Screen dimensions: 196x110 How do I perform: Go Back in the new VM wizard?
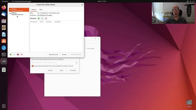[x=62, y=70]
